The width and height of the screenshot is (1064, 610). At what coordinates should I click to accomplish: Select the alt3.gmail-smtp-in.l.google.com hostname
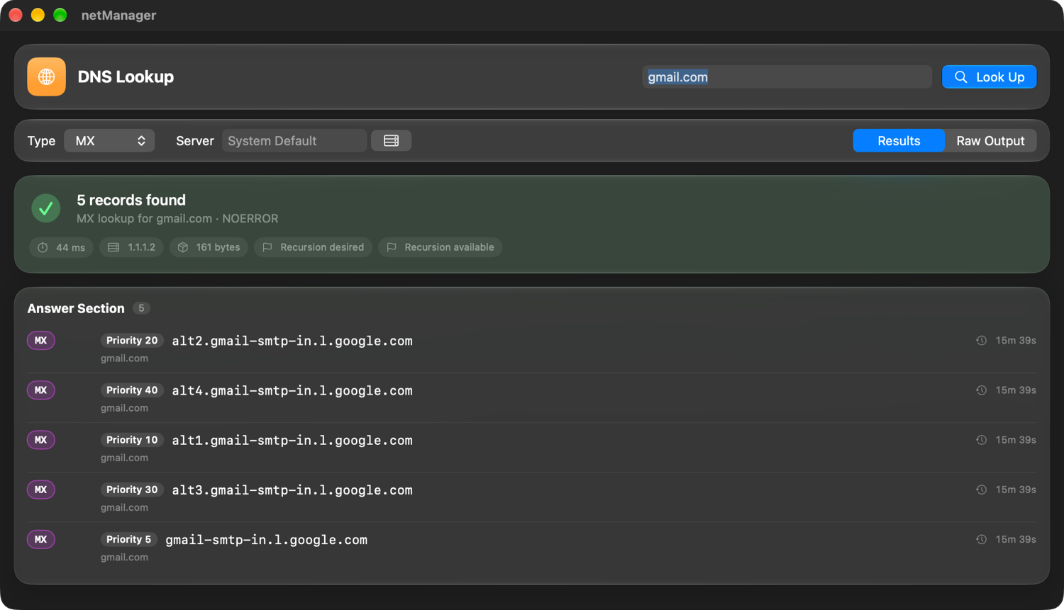[x=292, y=490]
